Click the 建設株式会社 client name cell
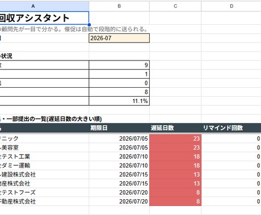Viewport: 261px width, 215px height. (44, 174)
